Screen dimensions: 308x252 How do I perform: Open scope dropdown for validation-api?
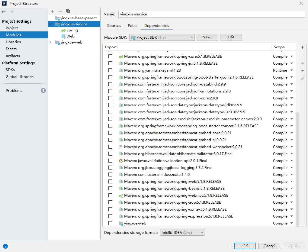(292, 160)
